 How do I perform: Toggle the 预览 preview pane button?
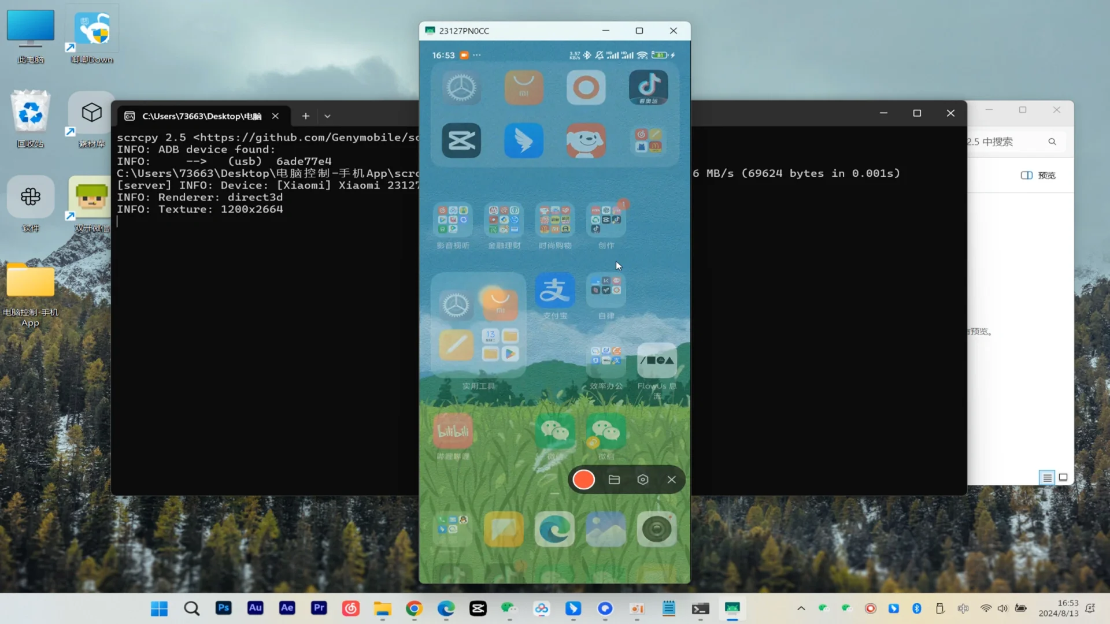[1038, 175]
